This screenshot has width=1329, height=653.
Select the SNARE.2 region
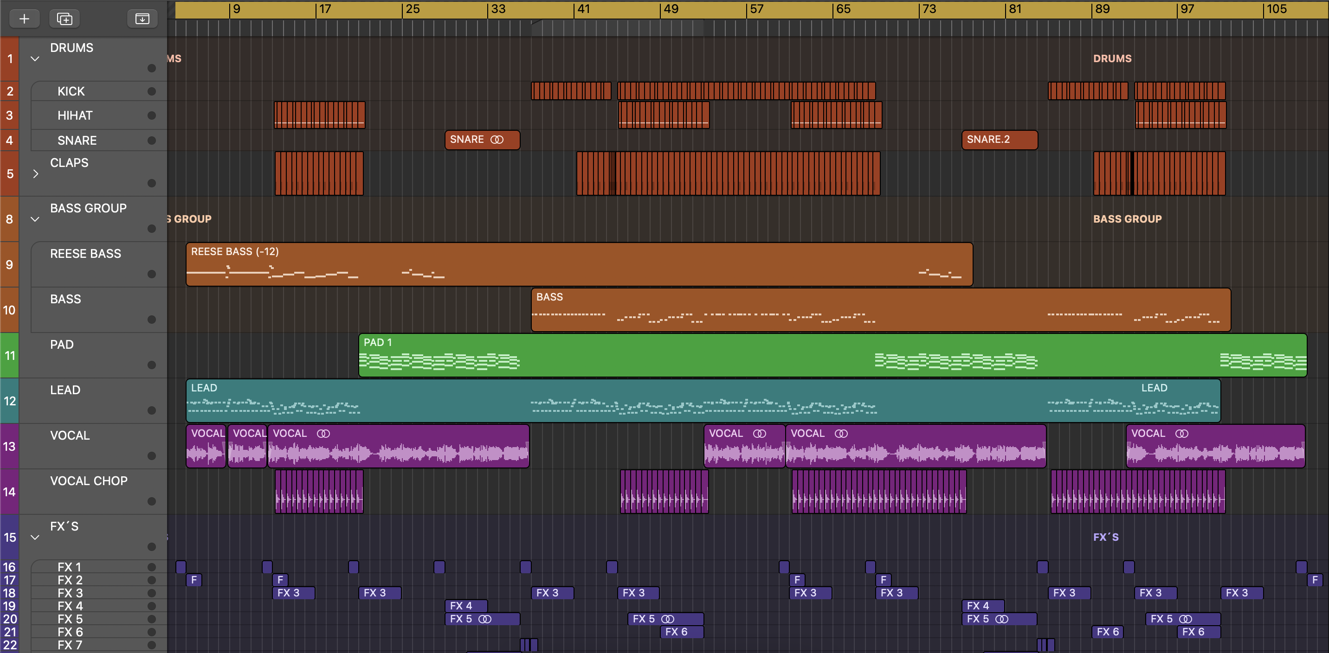pyautogui.click(x=1000, y=140)
